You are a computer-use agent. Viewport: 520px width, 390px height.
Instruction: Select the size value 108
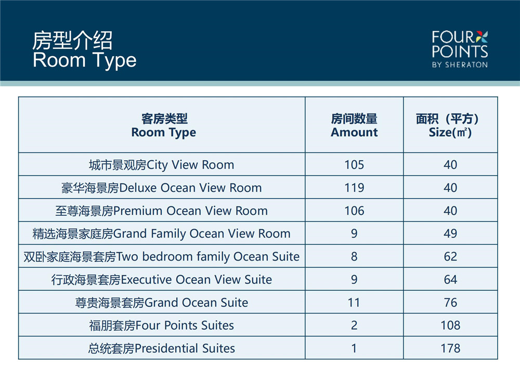450,326
